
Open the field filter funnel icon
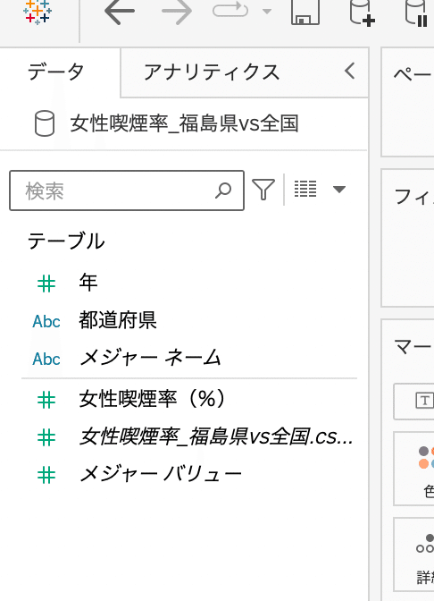pyautogui.click(x=263, y=190)
